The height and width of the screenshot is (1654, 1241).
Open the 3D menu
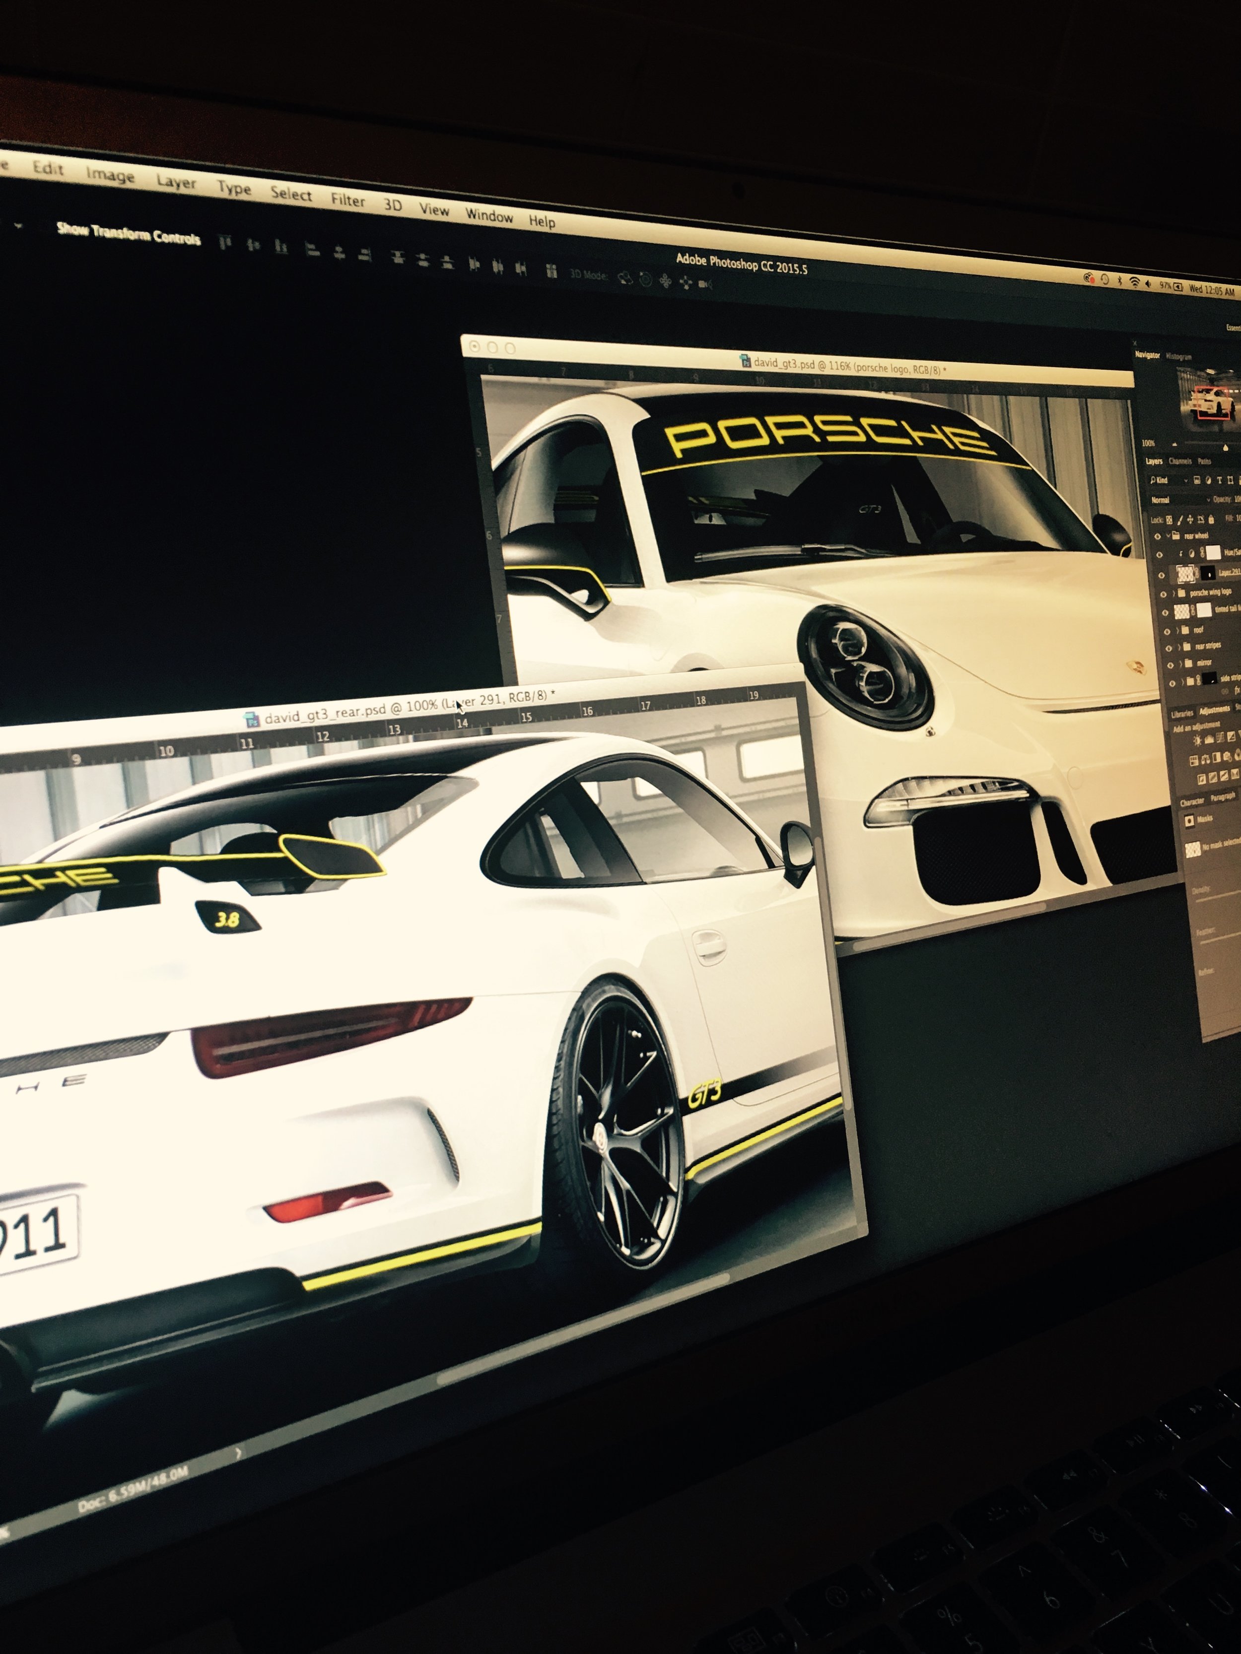click(x=393, y=205)
